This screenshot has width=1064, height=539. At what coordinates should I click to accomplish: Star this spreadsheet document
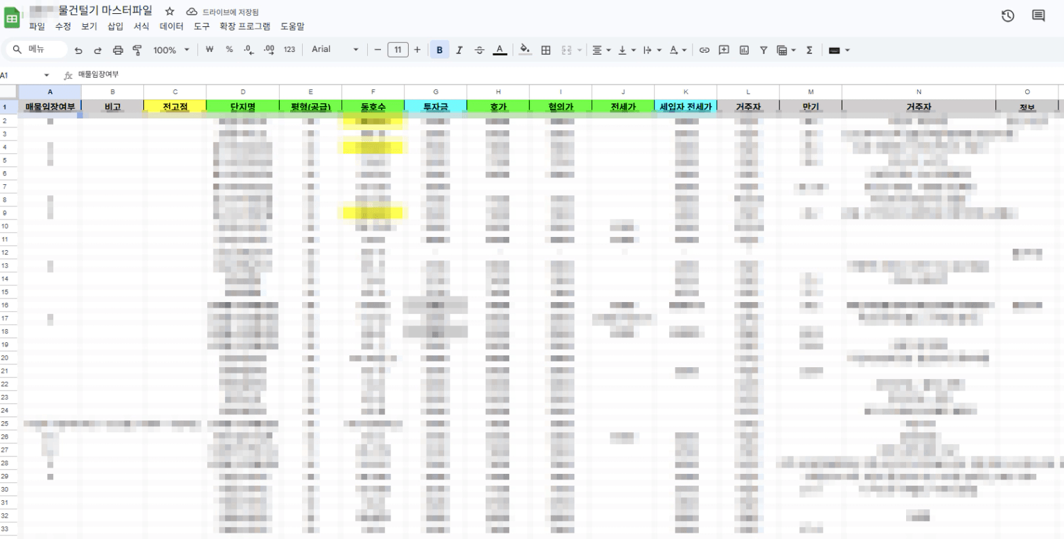170,12
